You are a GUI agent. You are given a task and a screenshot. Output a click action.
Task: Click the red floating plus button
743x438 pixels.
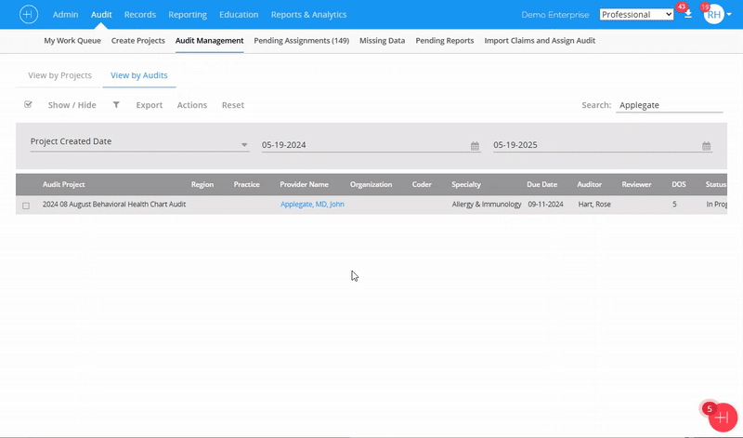[723, 418]
